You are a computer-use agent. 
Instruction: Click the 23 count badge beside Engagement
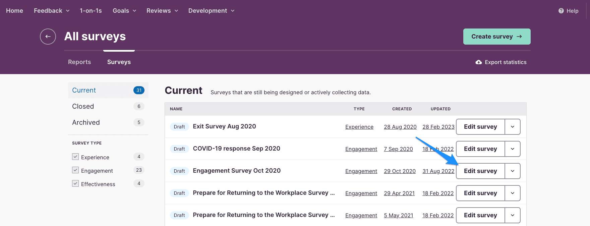pyautogui.click(x=139, y=170)
